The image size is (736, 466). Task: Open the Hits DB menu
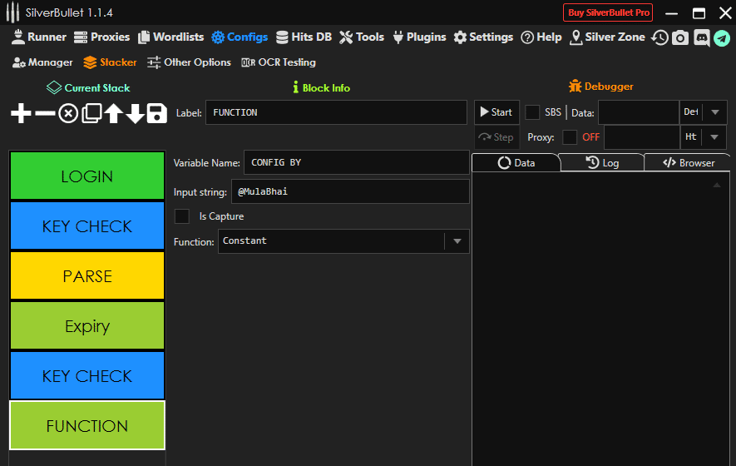[x=304, y=37]
